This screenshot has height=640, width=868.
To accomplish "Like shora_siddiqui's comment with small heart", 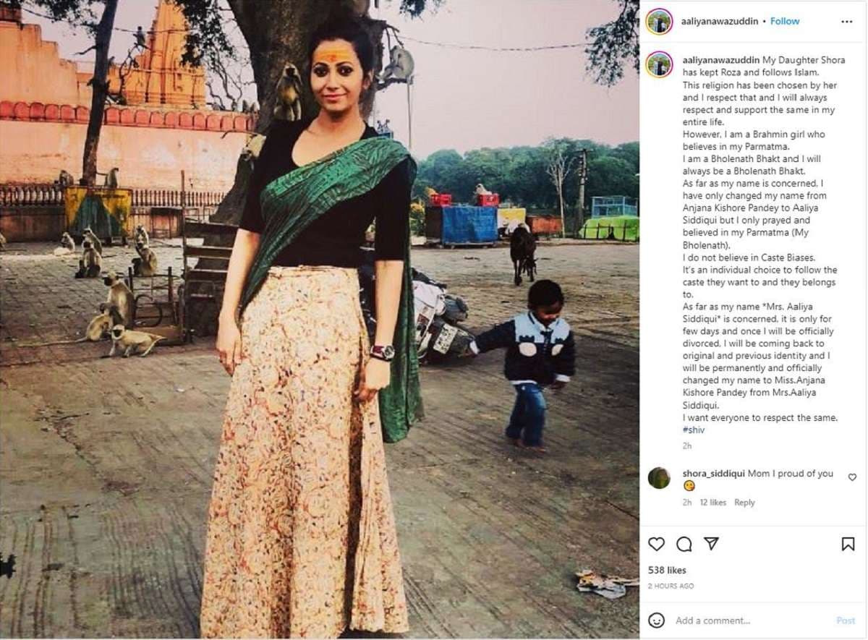I will pyautogui.click(x=852, y=477).
